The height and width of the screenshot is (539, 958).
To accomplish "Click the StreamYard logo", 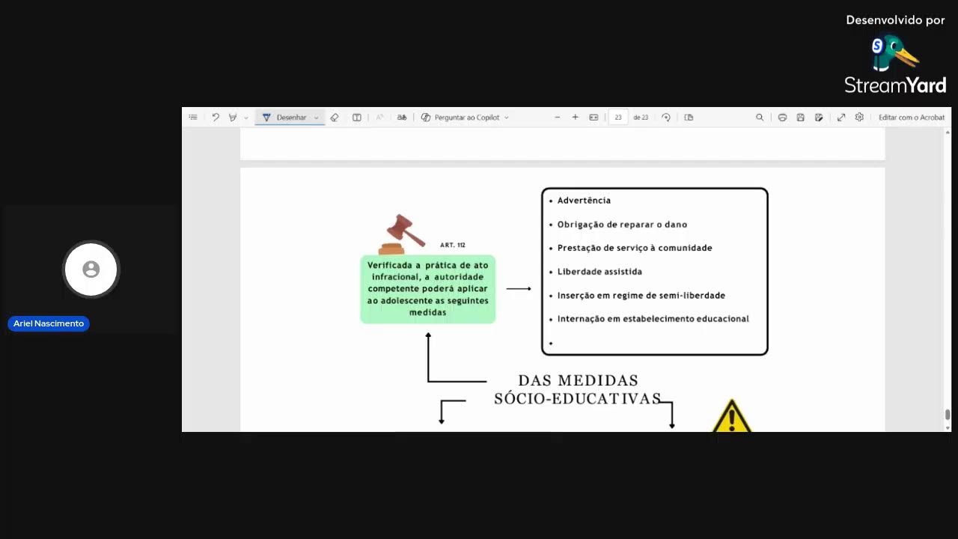I will (895, 64).
